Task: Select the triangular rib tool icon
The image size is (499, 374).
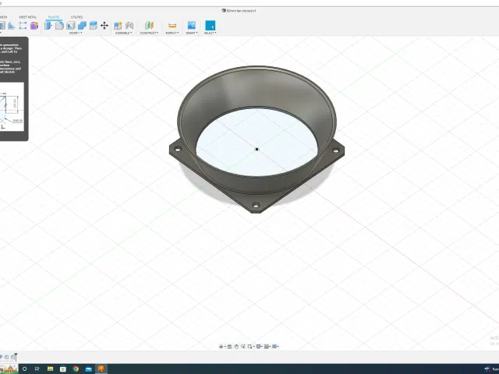Action: point(12,26)
